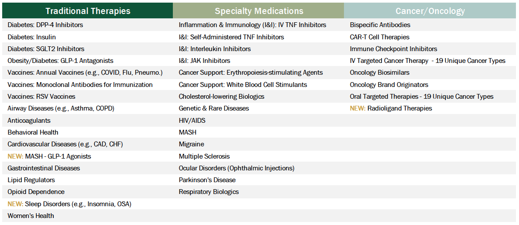Click Obesity/Diabetes: GLP-1 Antagonists entry
The image size is (519, 225).
coord(60,61)
